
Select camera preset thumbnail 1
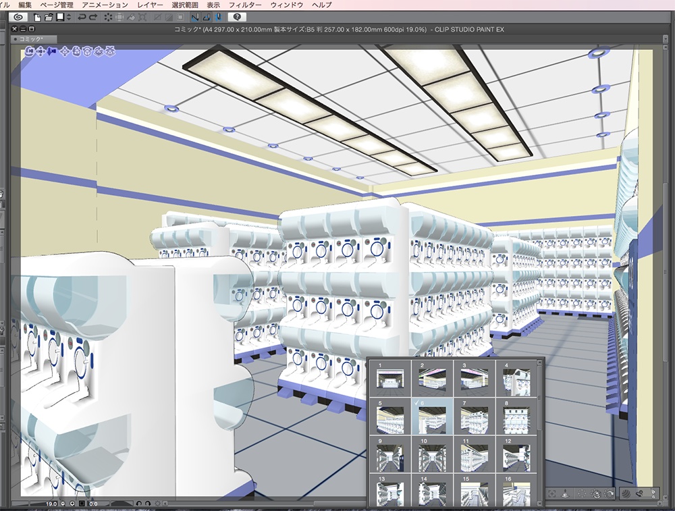tap(390, 379)
